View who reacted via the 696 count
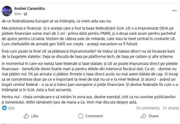 [x=11, y=108]
